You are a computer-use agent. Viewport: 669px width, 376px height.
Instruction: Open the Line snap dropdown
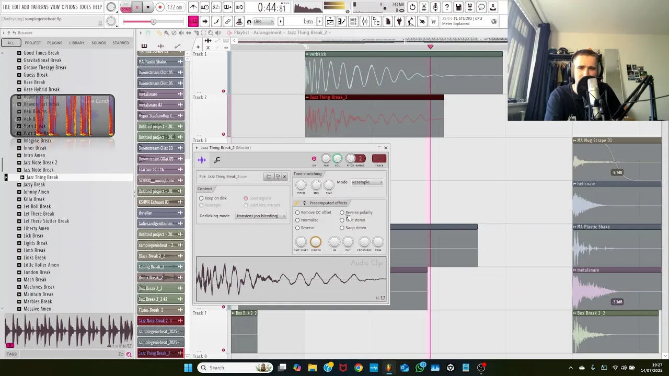pyautogui.click(x=264, y=21)
